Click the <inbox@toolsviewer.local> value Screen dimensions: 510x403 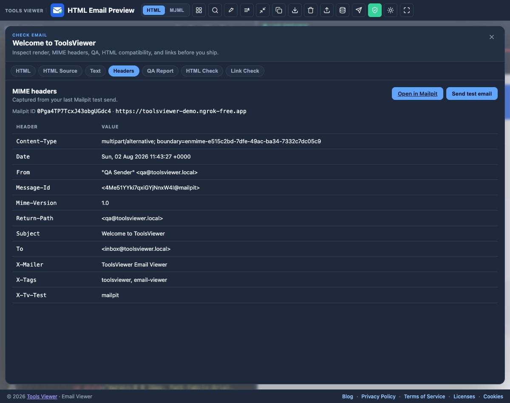point(136,249)
